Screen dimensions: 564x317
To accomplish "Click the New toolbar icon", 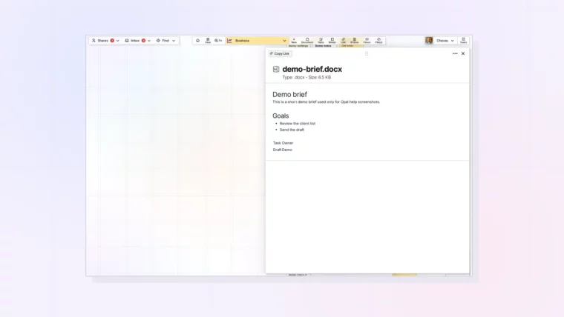I will pos(294,41).
